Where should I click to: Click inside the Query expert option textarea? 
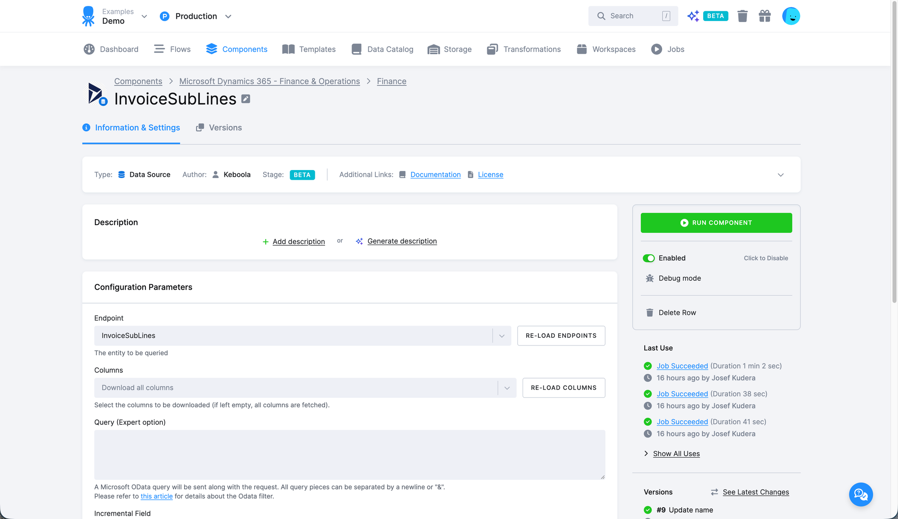point(349,454)
